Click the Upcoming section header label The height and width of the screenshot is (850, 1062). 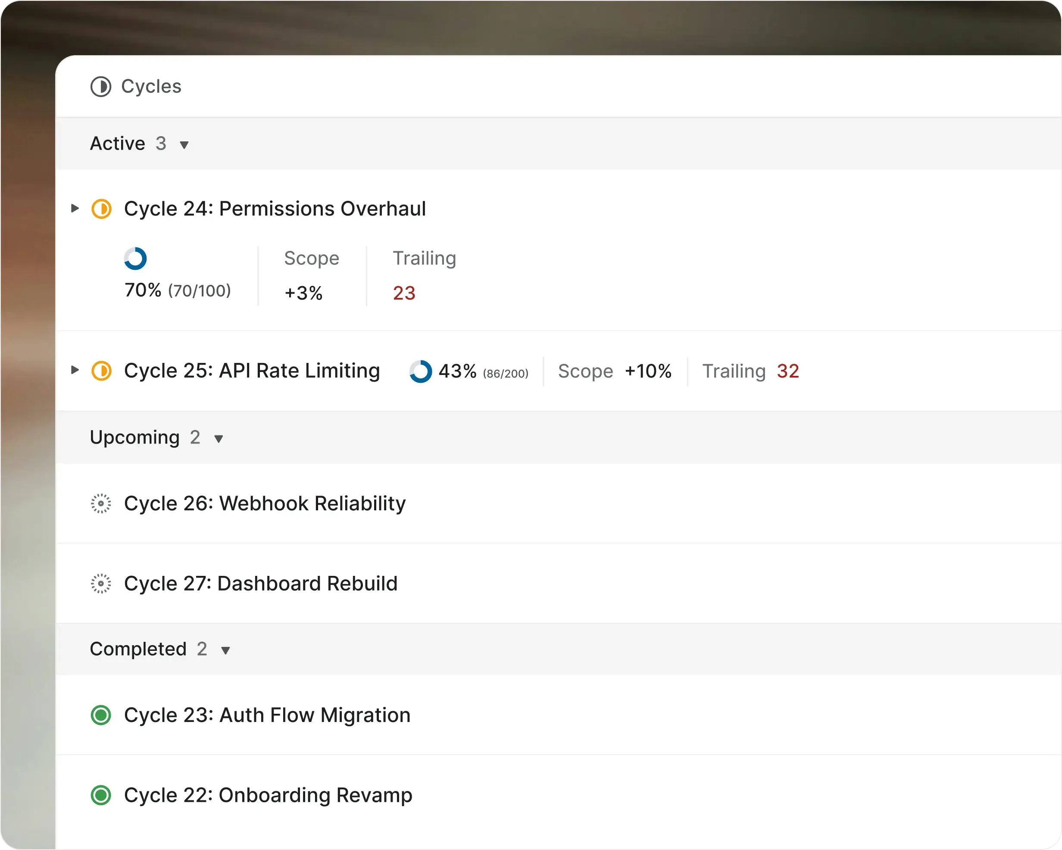coord(134,437)
